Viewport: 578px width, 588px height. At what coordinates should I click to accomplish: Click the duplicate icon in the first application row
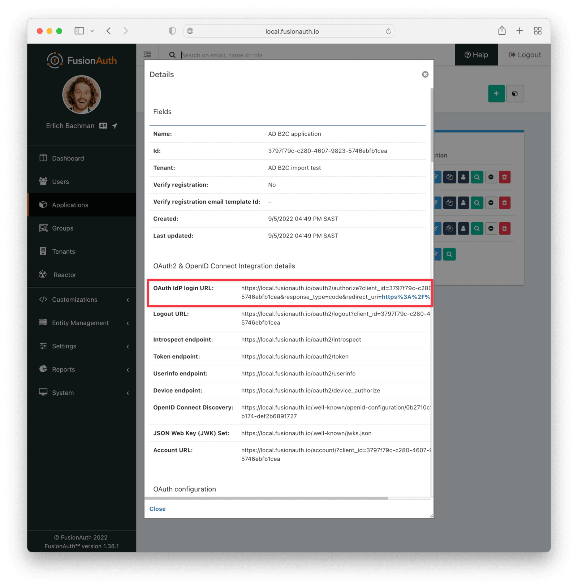click(x=449, y=177)
